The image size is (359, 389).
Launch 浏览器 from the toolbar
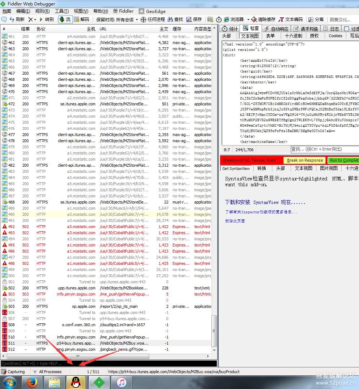pyautogui.click(x=234, y=19)
